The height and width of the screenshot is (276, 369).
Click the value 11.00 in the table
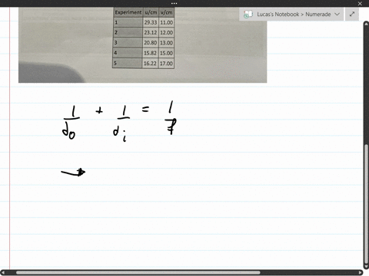tap(167, 22)
